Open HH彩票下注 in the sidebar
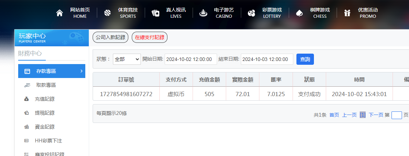This screenshot has width=409, height=156. click(48, 141)
